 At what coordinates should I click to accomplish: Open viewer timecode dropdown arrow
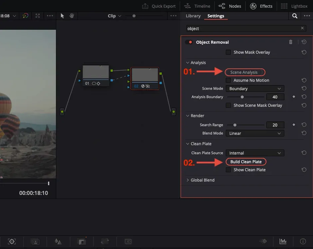(14, 16)
